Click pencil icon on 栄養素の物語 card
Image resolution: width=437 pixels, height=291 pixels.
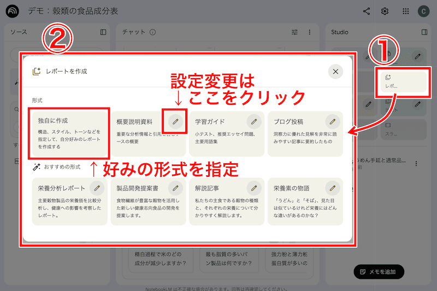[x=332, y=188]
